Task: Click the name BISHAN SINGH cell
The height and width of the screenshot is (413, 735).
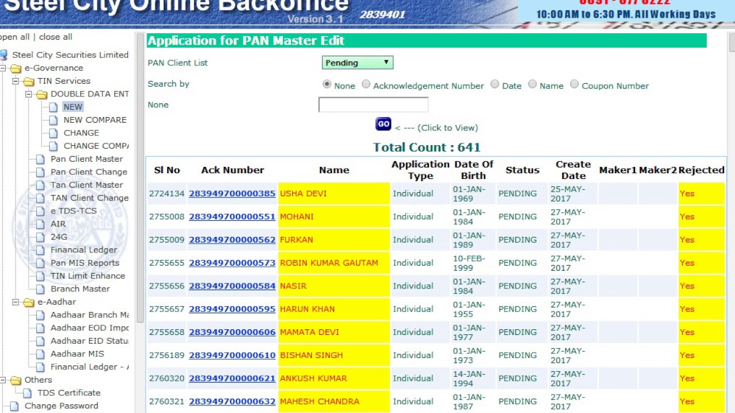Action: (x=334, y=355)
